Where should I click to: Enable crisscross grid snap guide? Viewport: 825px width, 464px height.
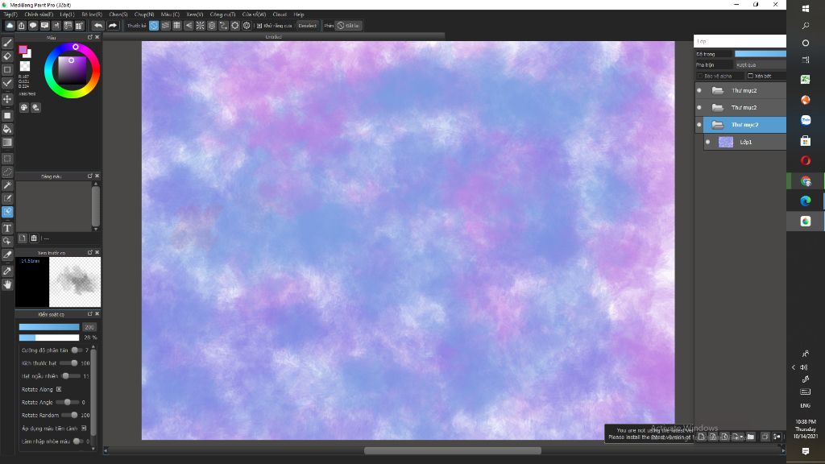click(176, 25)
